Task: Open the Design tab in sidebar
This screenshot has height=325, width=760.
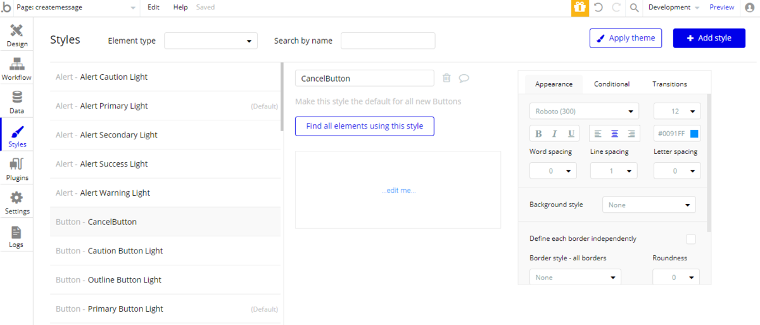Action: point(17,35)
